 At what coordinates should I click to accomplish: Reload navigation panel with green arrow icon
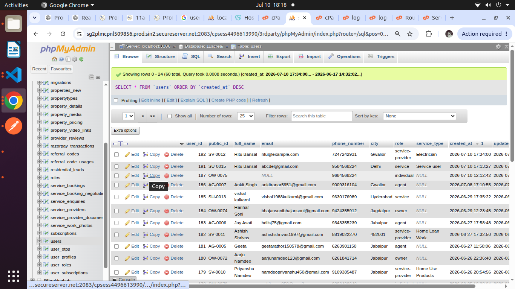[81, 59]
